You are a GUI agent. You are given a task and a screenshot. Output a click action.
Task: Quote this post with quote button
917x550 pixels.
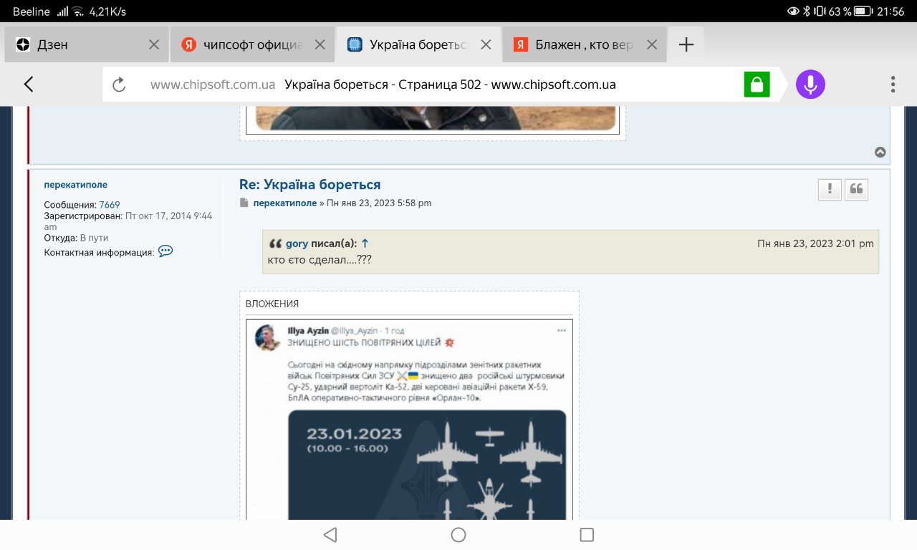point(856,189)
